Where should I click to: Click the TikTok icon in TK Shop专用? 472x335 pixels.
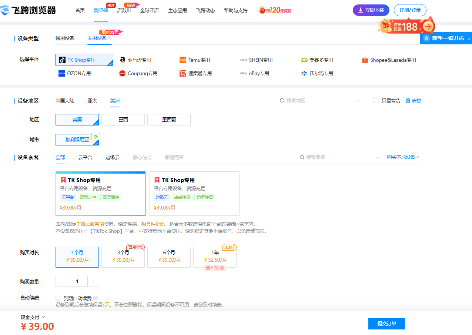(62, 60)
